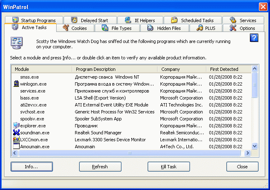Select the smss.exe row
270x190 pixels.
point(131,77)
